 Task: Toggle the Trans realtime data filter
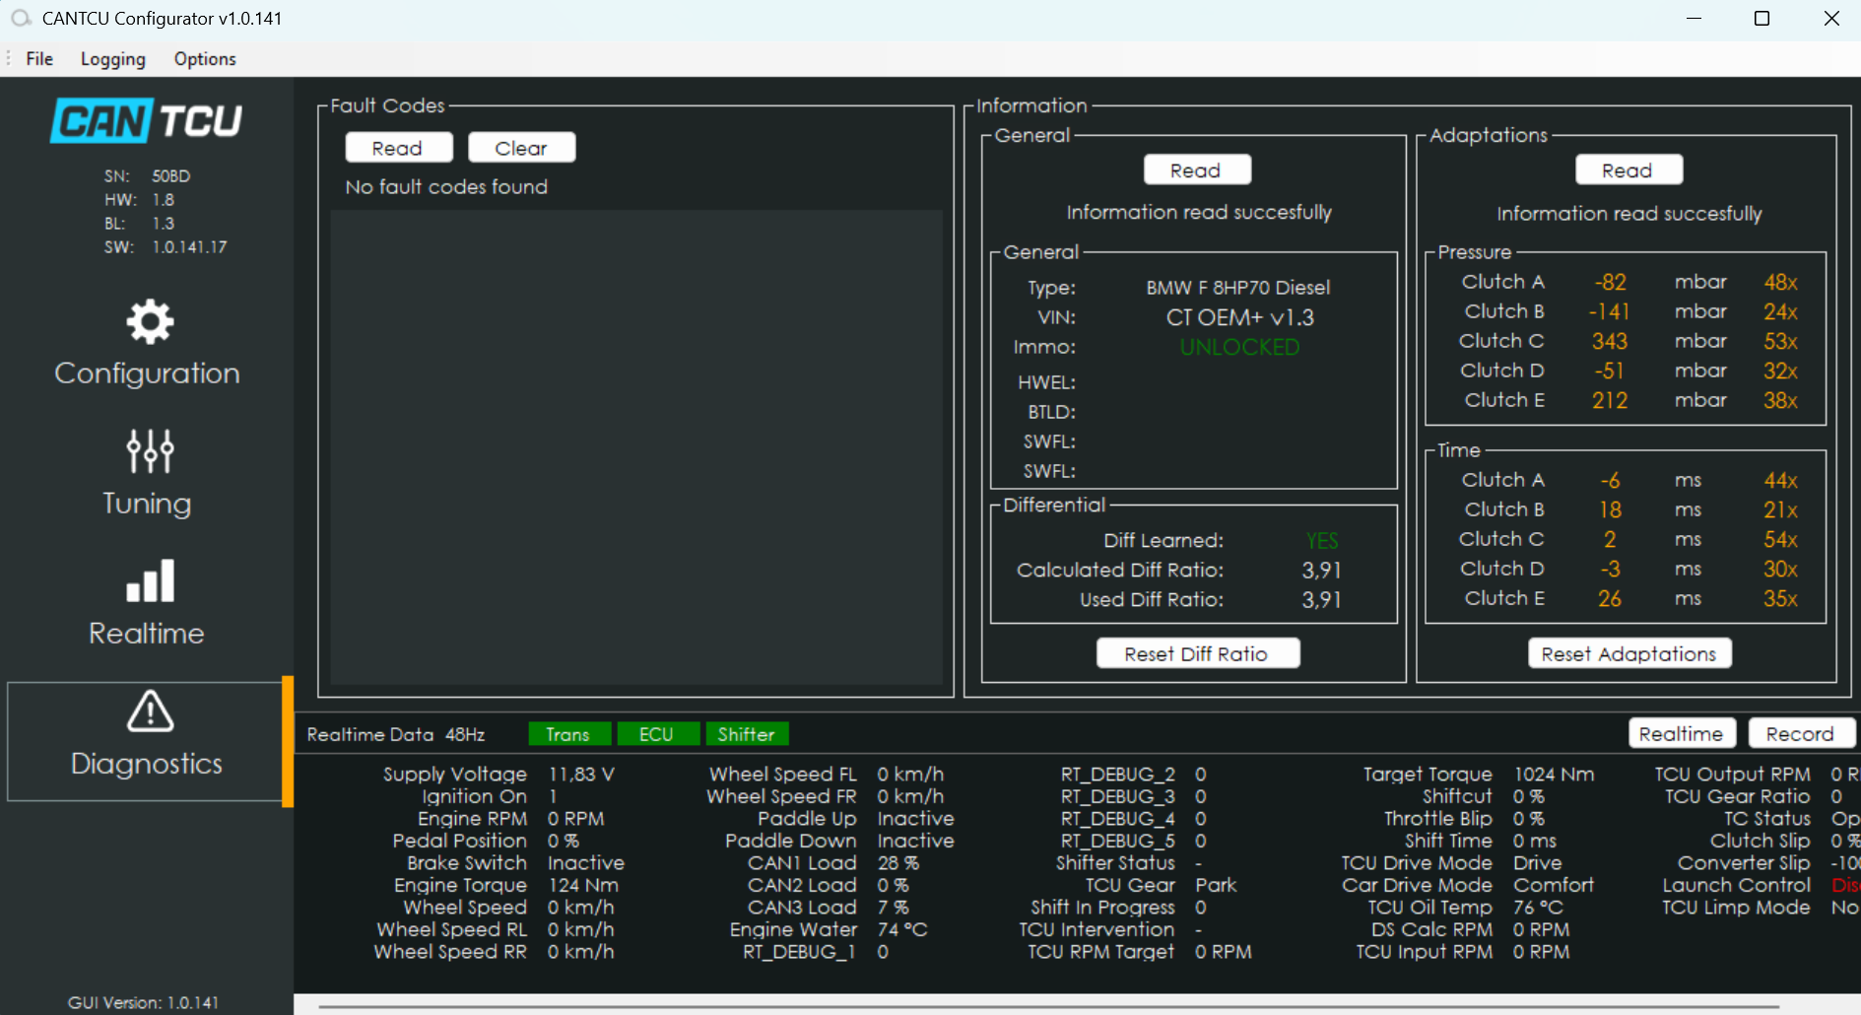[x=568, y=734]
